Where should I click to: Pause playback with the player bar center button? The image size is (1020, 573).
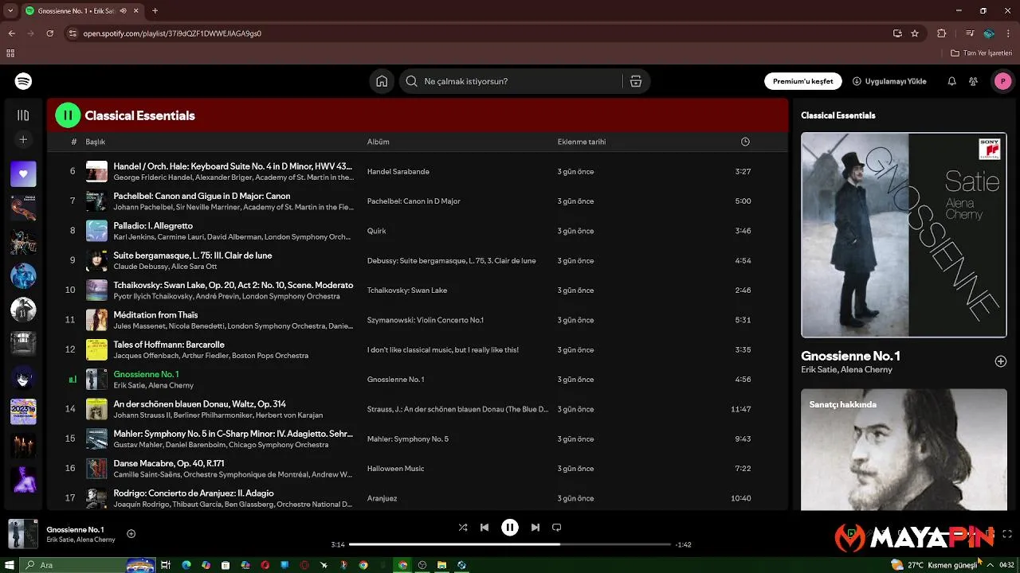pos(510,527)
